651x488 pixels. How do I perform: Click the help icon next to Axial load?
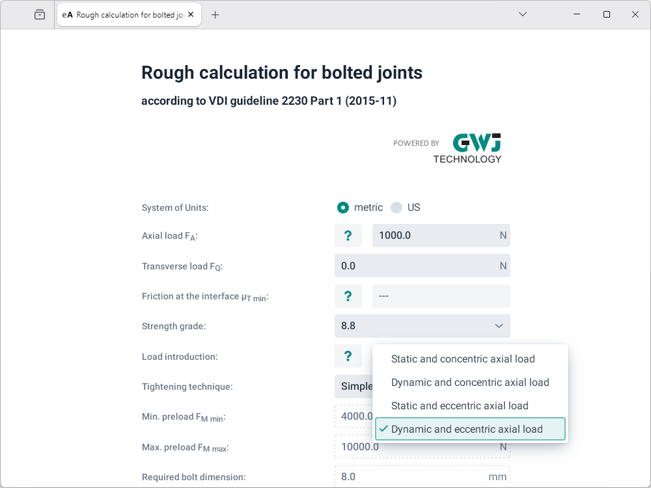click(x=348, y=236)
